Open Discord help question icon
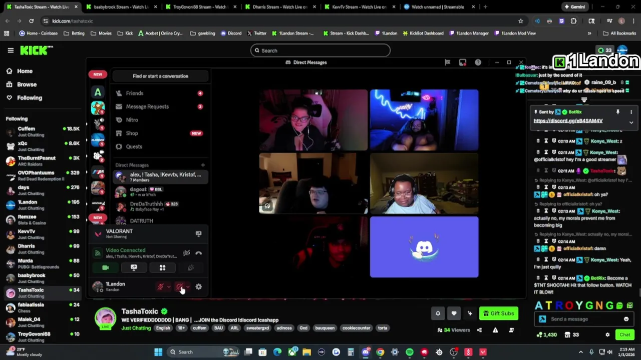The height and width of the screenshot is (360, 641). click(478, 62)
